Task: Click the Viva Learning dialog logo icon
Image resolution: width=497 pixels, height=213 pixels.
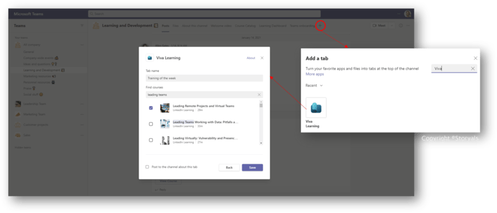Action: point(150,58)
